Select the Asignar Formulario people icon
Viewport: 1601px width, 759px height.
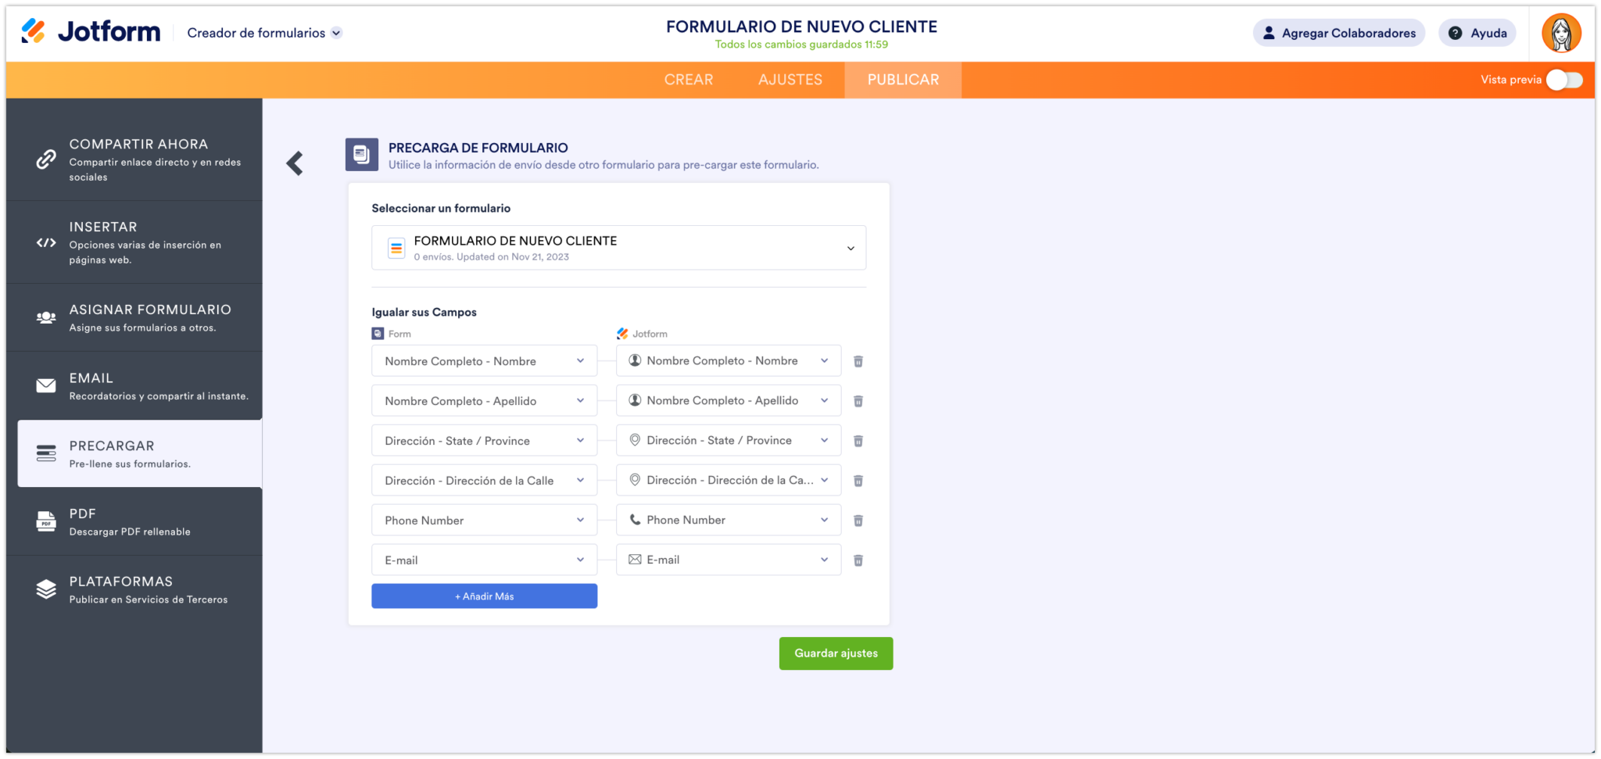[45, 317]
